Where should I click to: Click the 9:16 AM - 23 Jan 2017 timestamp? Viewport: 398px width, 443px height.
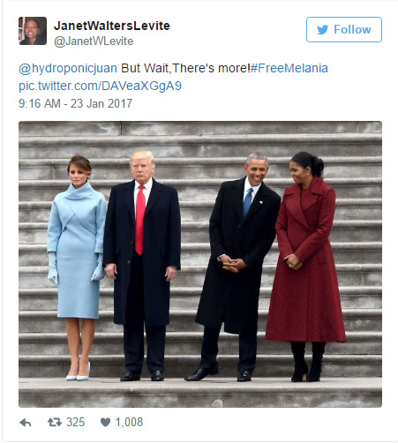[76, 103]
